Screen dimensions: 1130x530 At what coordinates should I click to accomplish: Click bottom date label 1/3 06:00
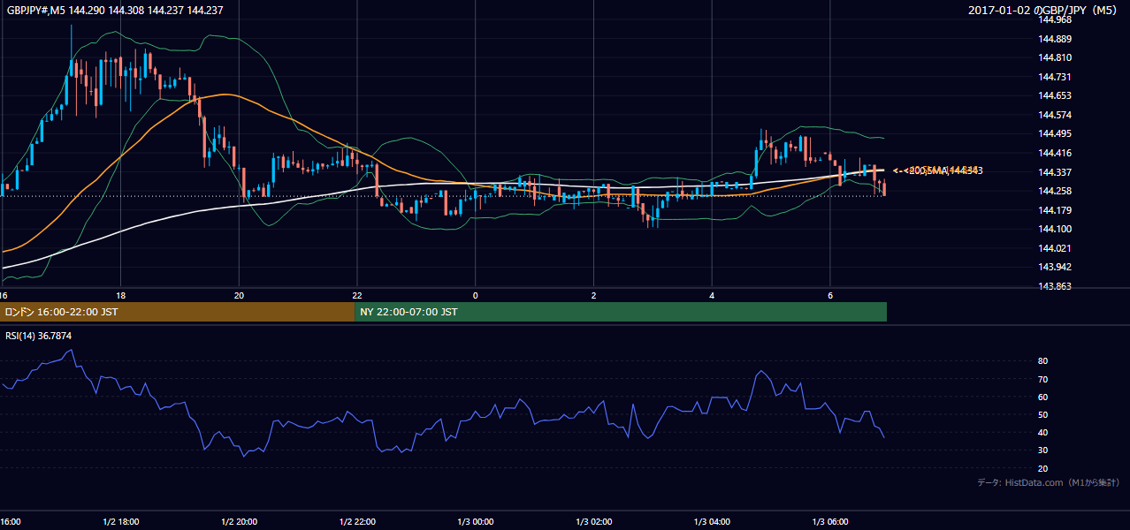(x=830, y=521)
